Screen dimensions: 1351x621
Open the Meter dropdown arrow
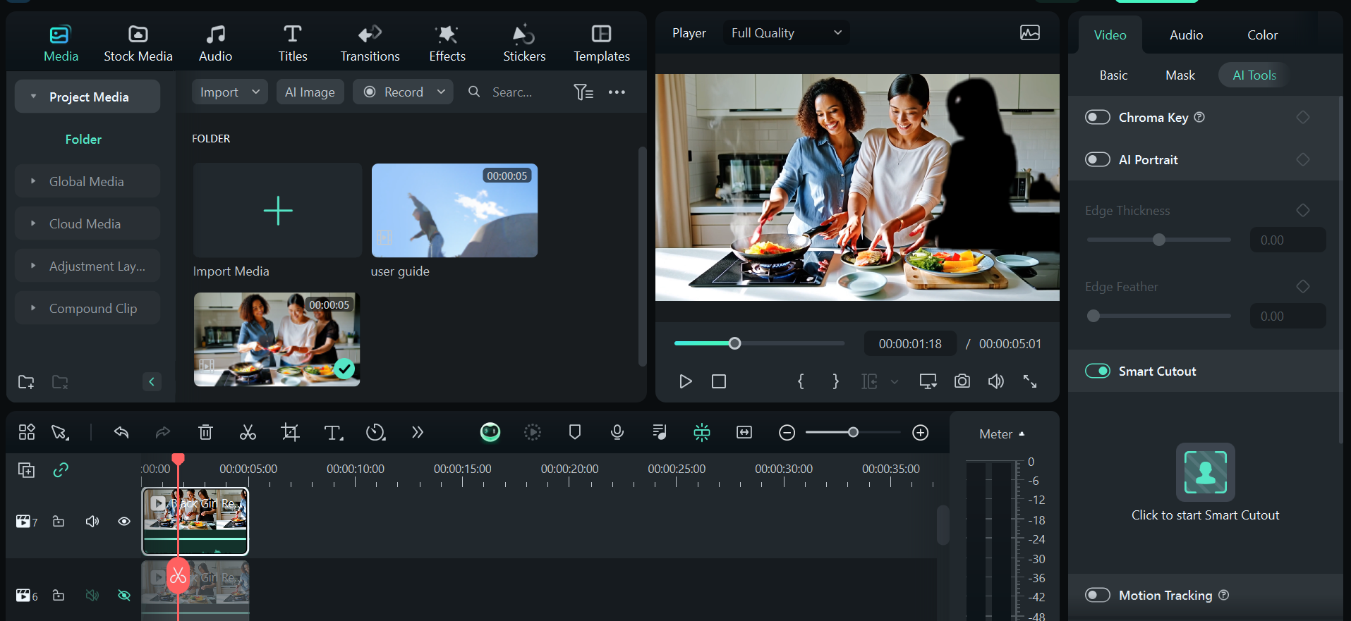click(x=1022, y=434)
